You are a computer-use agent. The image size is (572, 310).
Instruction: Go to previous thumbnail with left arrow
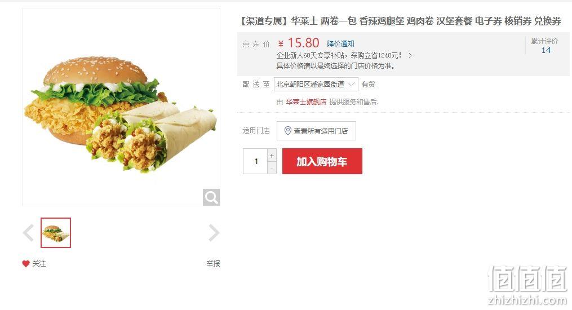[28, 233]
